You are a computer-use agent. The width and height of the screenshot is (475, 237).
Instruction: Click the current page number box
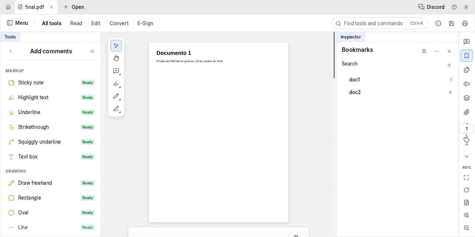click(466, 129)
